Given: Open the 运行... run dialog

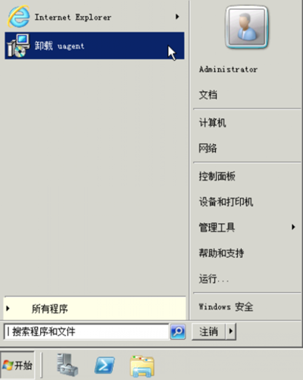Looking at the screenshot, I should tap(214, 279).
